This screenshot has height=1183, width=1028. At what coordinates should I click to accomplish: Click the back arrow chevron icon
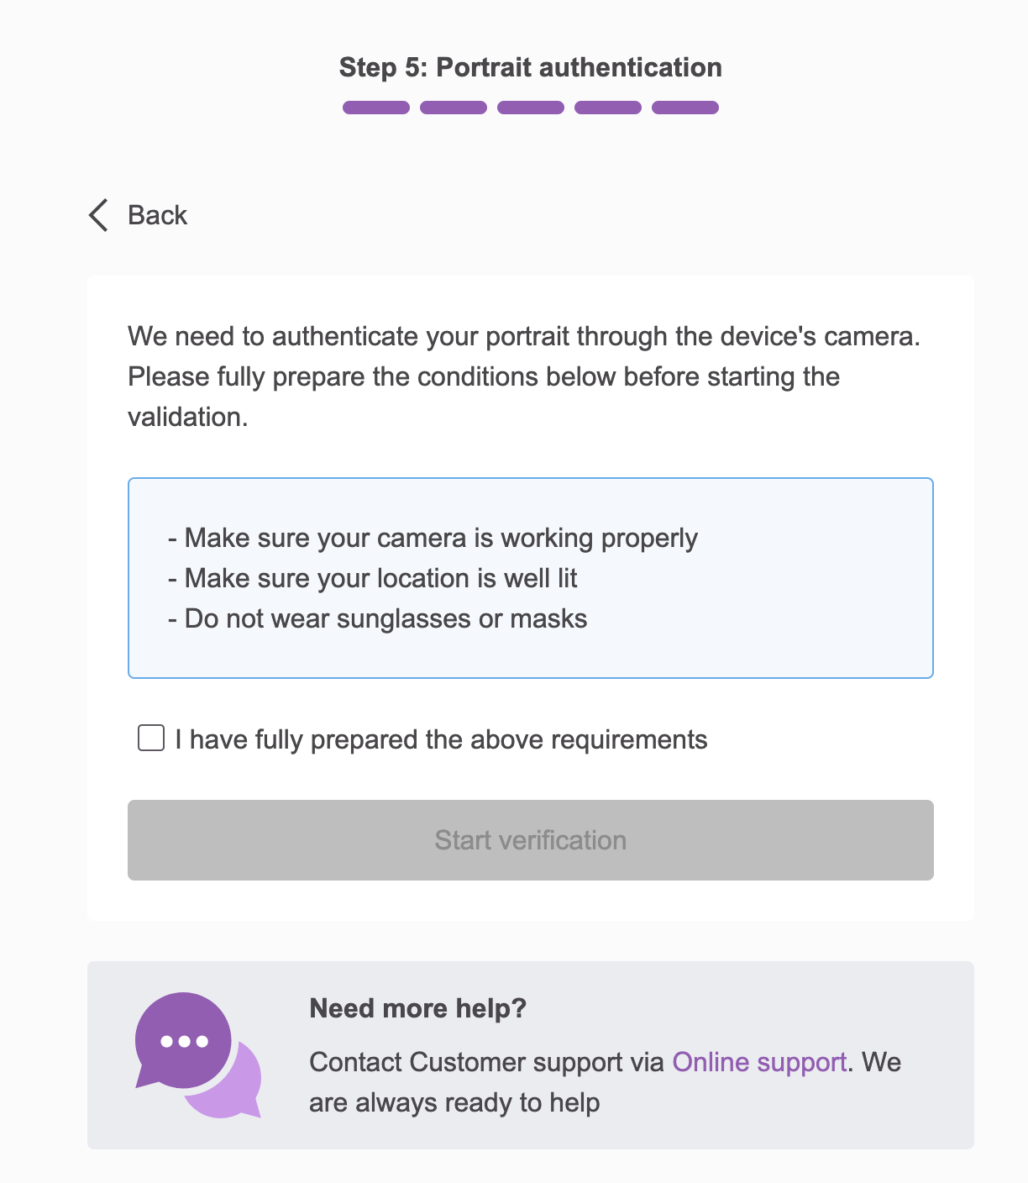coord(98,215)
